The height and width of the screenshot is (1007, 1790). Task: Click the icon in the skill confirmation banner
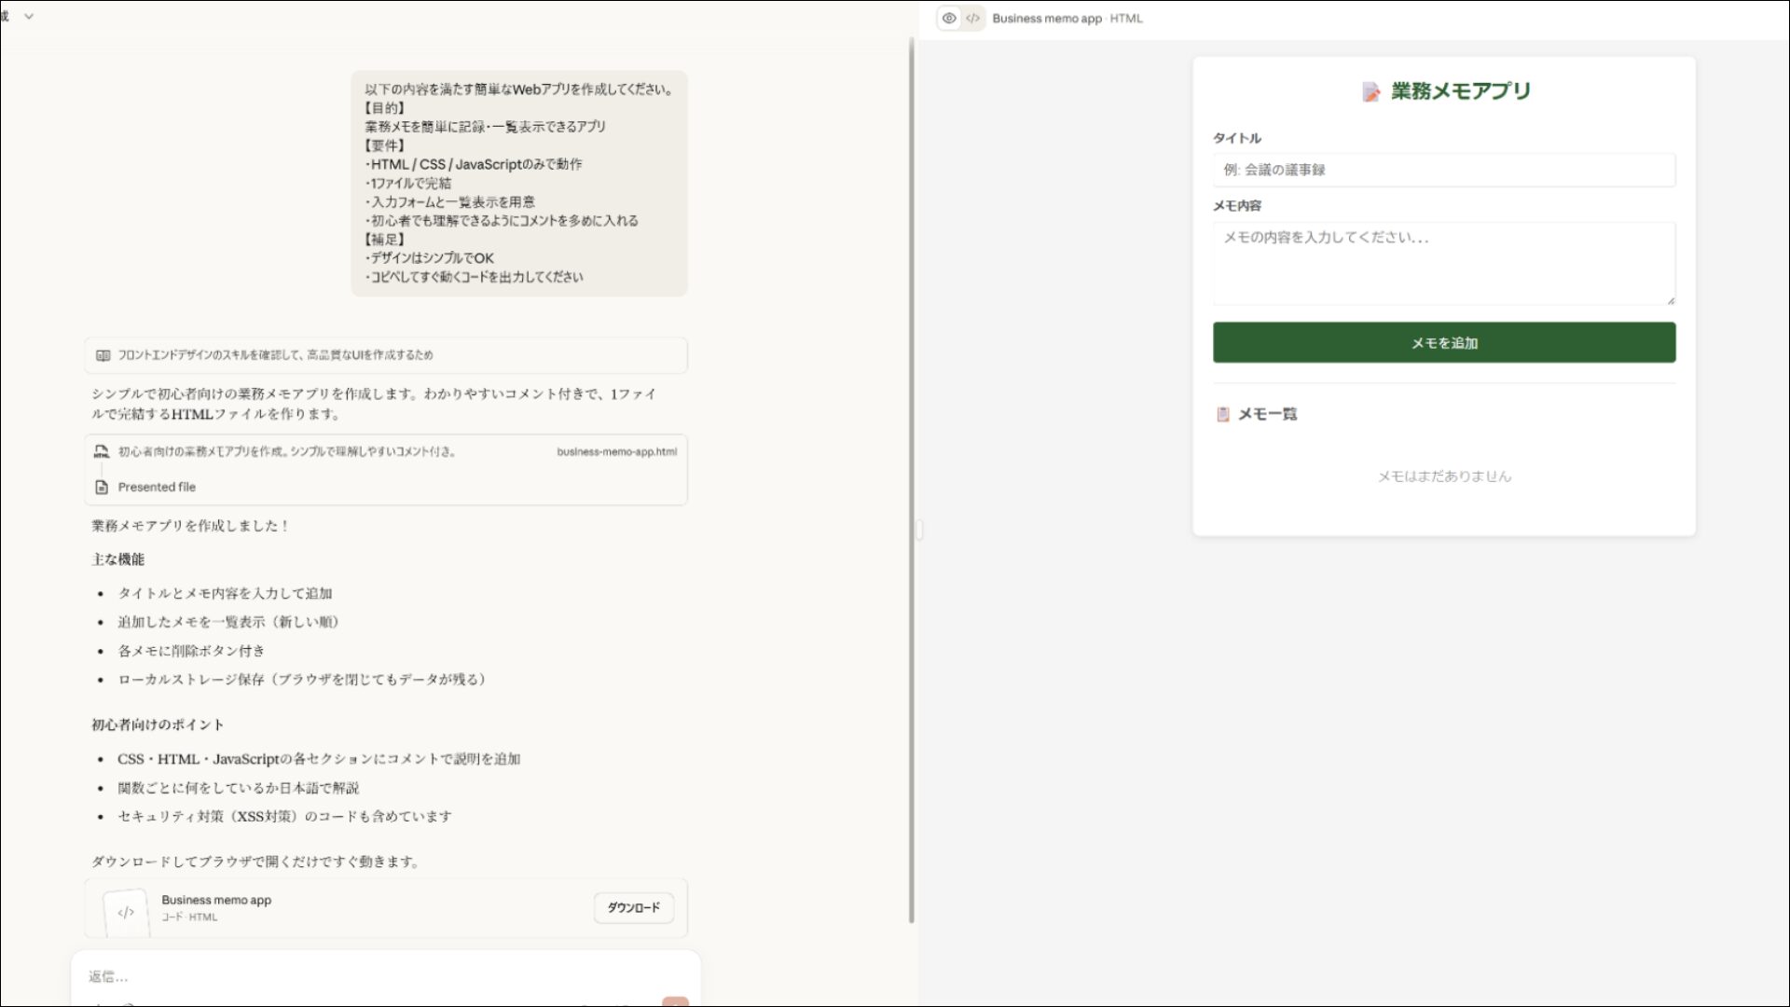pos(103,354)
